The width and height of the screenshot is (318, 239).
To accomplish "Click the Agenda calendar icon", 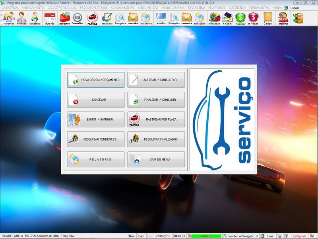I will (x=50, y=18).
